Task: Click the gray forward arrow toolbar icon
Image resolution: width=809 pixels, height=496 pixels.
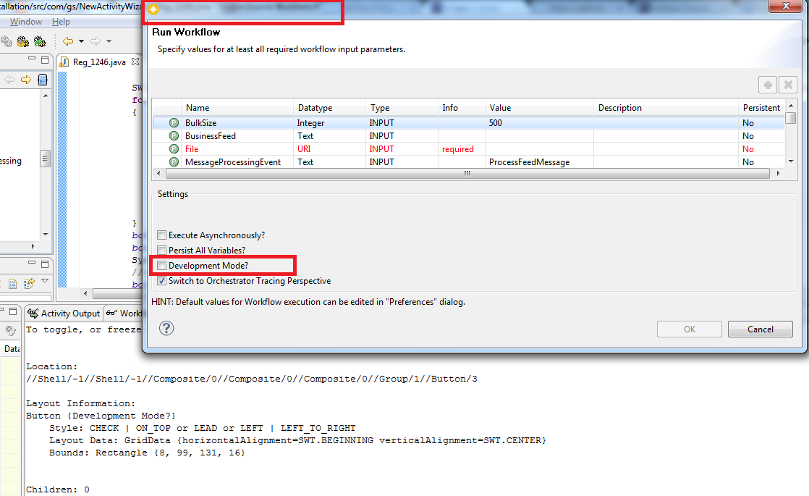Action: pos(96,41)
